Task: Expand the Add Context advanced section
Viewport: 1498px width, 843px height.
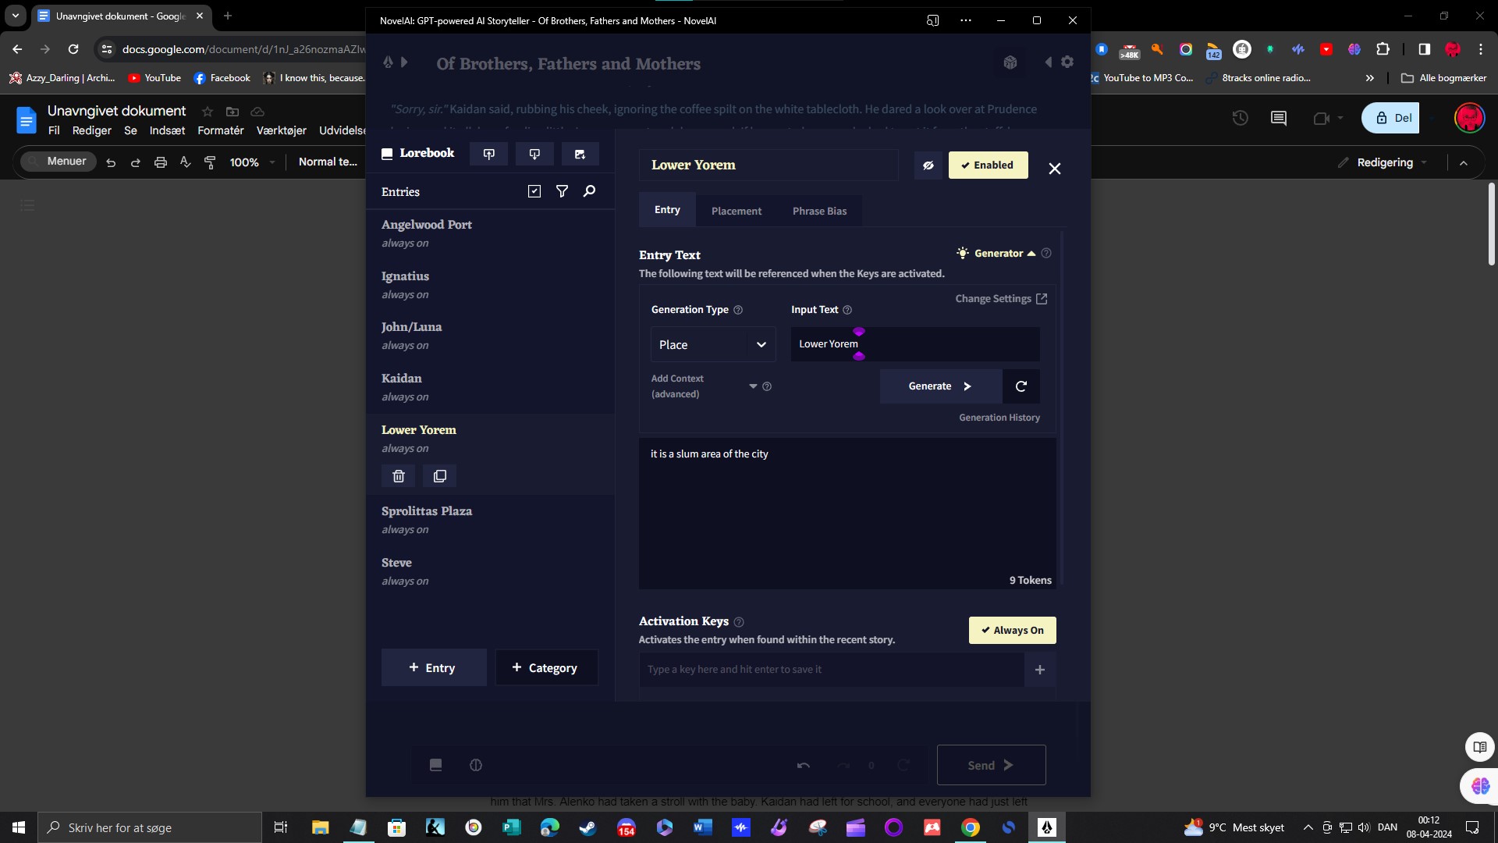Action: click(x=753, y=386)
